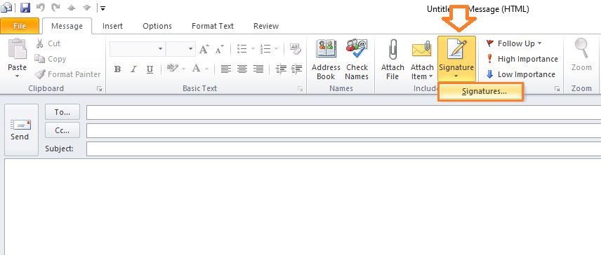
Task: Mark message as Low Importance
Action: point(520,74)
